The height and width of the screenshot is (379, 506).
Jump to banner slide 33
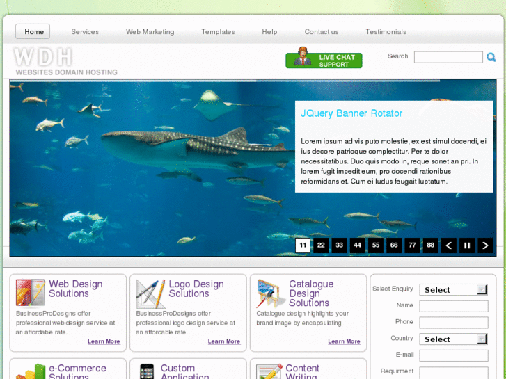(339, 245)
